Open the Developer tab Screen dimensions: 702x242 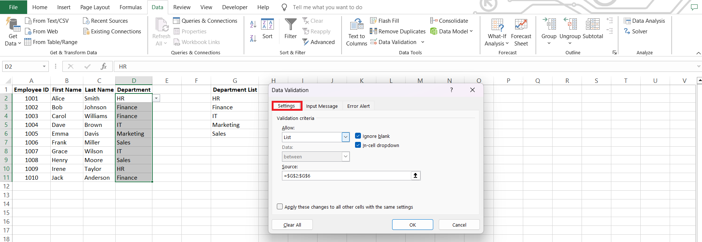pyautogui.click(x=235, y=7)
